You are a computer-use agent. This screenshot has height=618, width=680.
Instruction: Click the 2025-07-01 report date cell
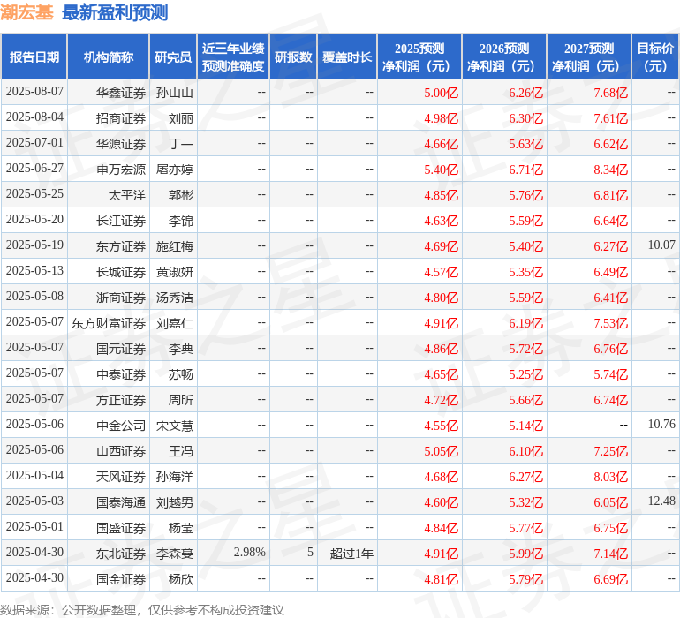[x=34, y=143]
